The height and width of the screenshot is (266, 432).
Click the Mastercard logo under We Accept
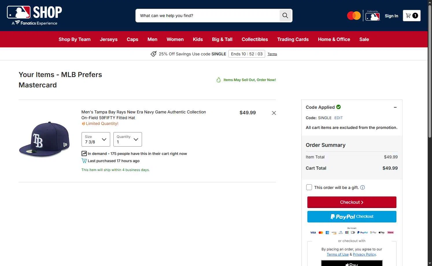point(321,233)
